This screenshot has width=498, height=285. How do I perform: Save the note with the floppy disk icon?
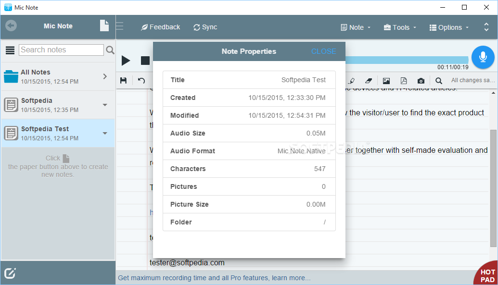(x=124, y=81)
